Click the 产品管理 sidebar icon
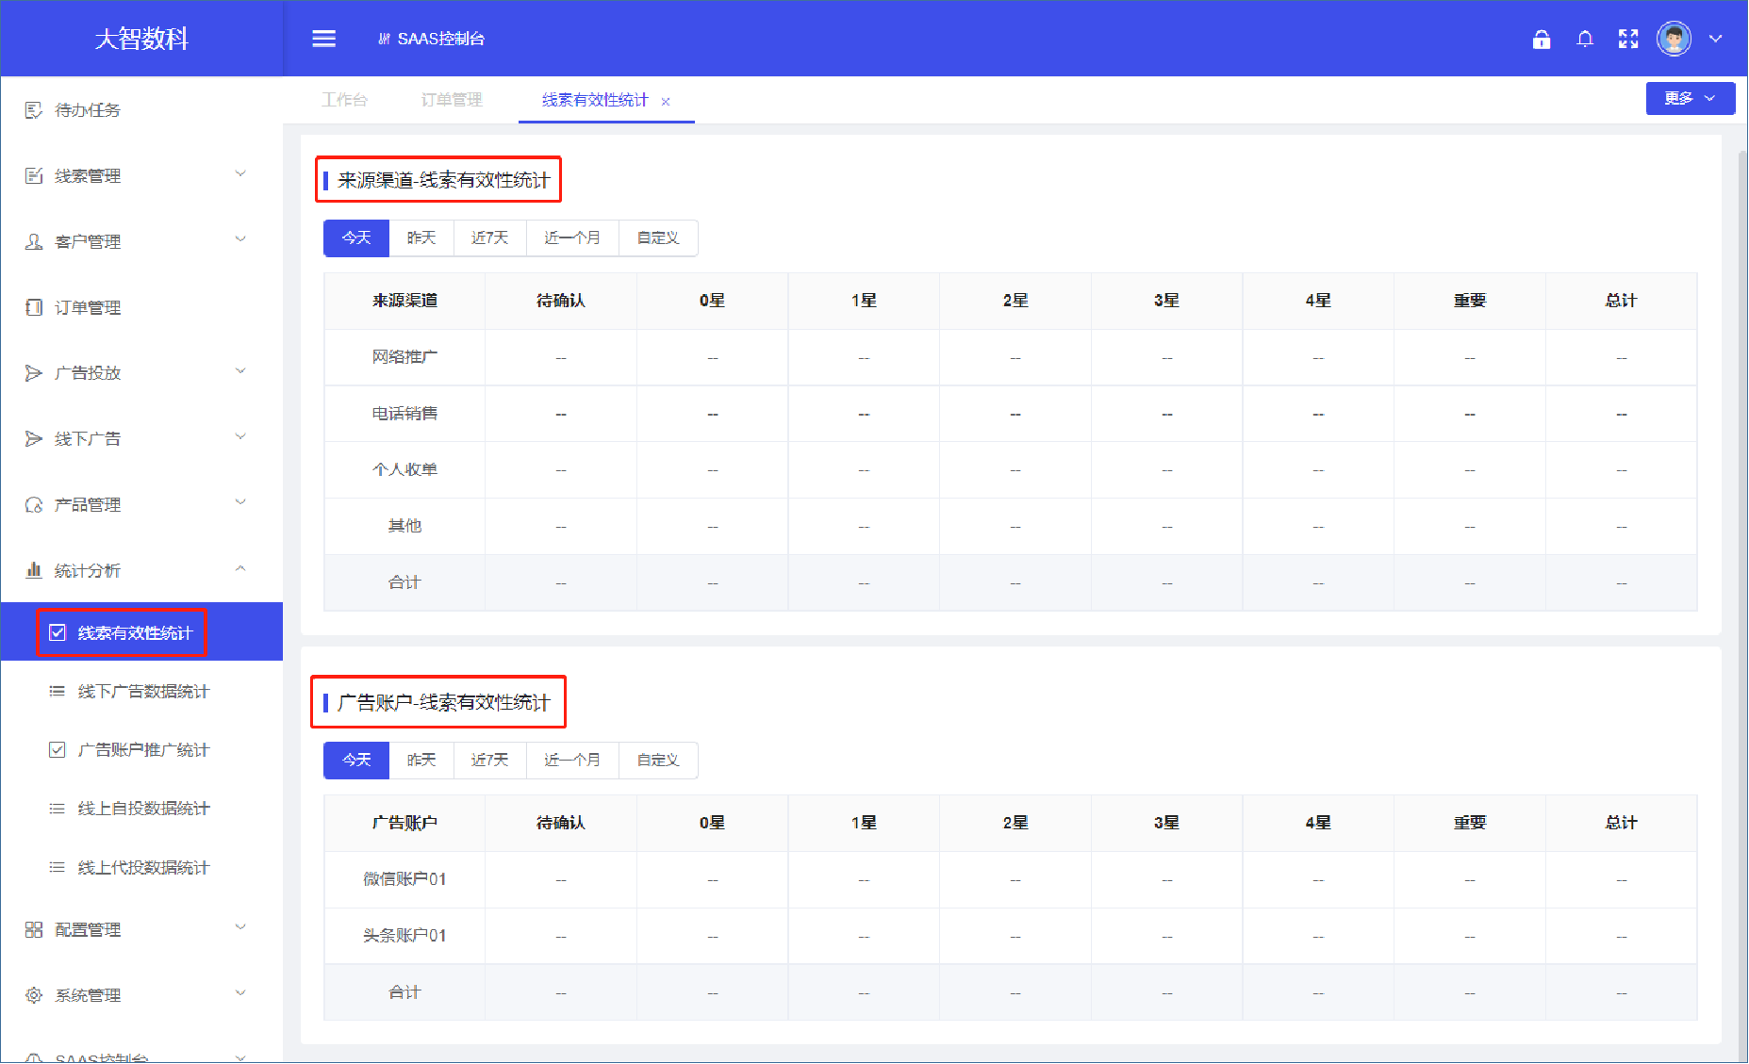This screenshot has height=1064, width=1749. coord(34,505)
